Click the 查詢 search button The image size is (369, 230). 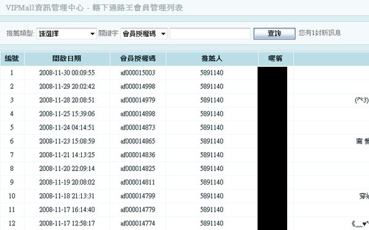pyautogui.click(x=274, y=34)
